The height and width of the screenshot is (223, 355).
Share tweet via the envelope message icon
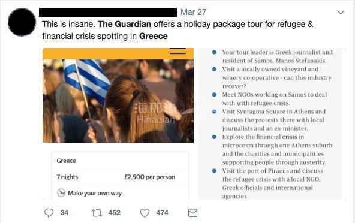tap(192, 213)
